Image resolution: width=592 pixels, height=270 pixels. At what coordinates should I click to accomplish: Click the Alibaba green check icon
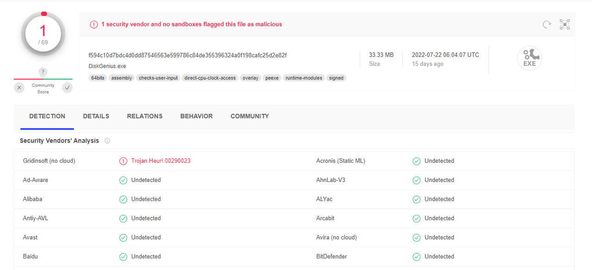click(x=123, y=199)
